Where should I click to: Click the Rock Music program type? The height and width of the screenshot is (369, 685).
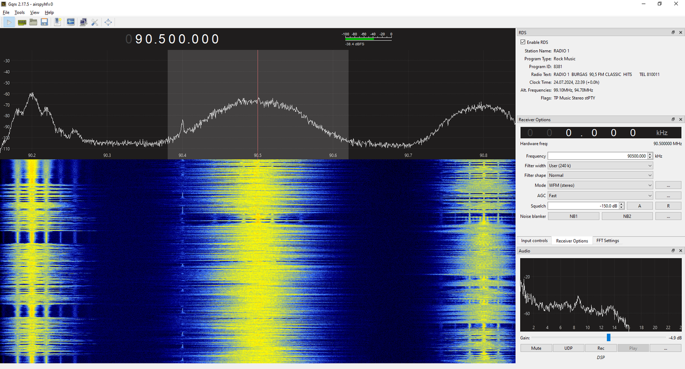point(565,59)
